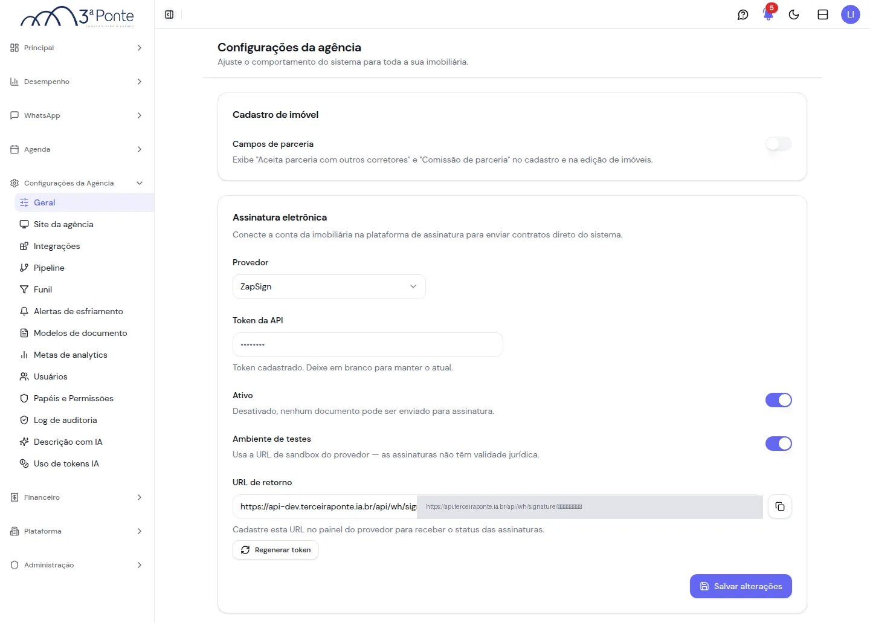Expand the WhatsApp menu section
870x623 pixels.
pyautogui.click(x=77, y=115)
